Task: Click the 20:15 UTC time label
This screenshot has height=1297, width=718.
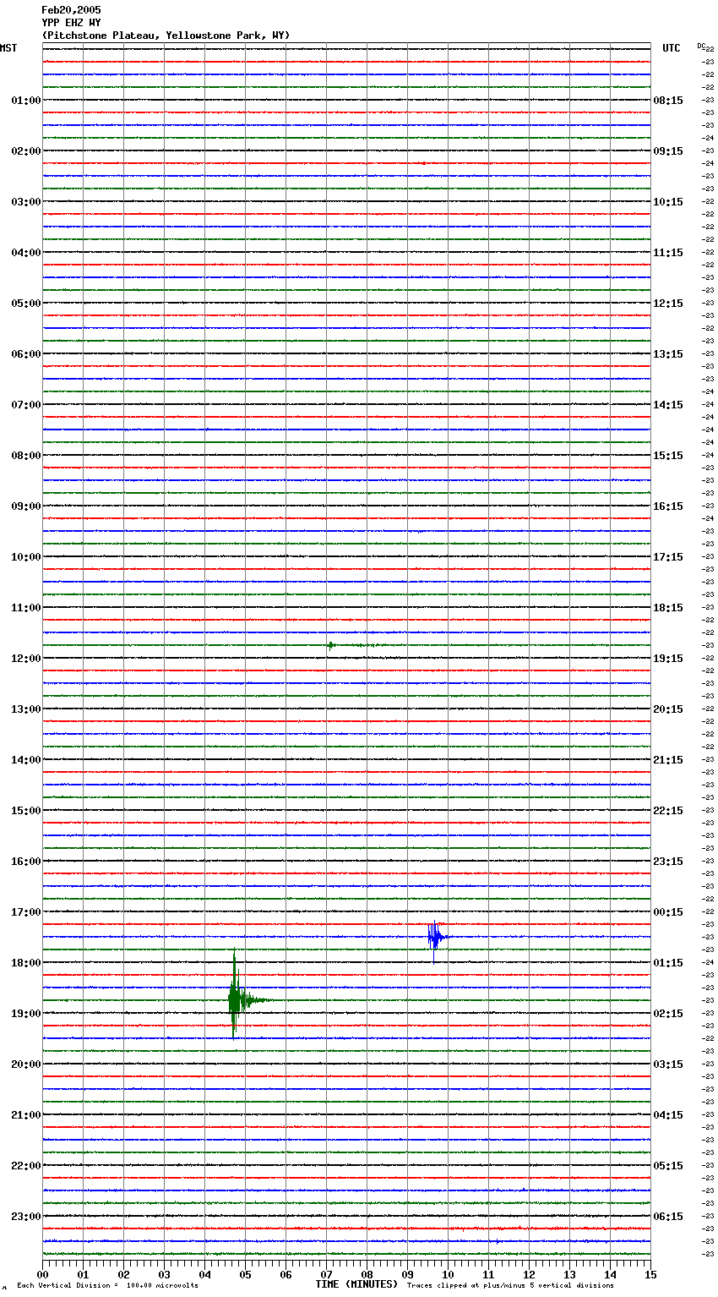Action: coord(668,709)
